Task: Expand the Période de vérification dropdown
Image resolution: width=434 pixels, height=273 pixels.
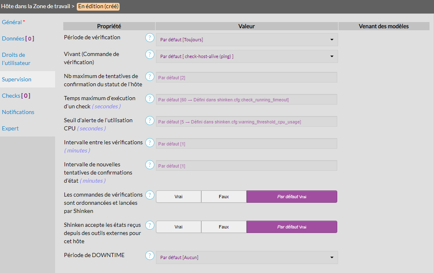Action: pyautogui.click(x=247, y=40)
